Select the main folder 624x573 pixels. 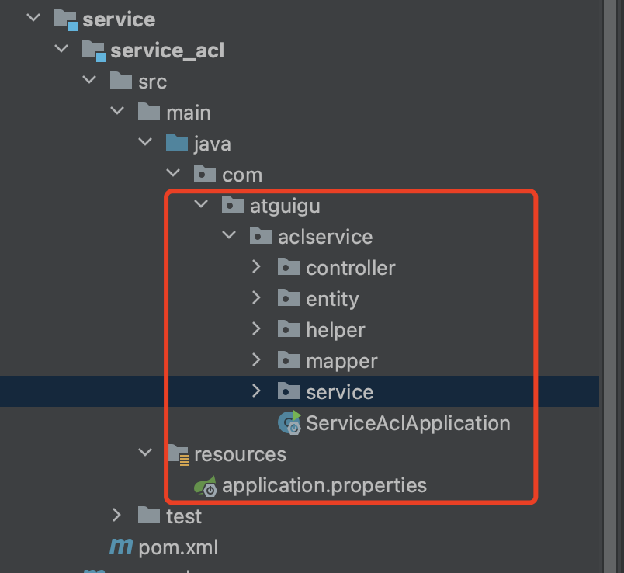coord(188,113)
